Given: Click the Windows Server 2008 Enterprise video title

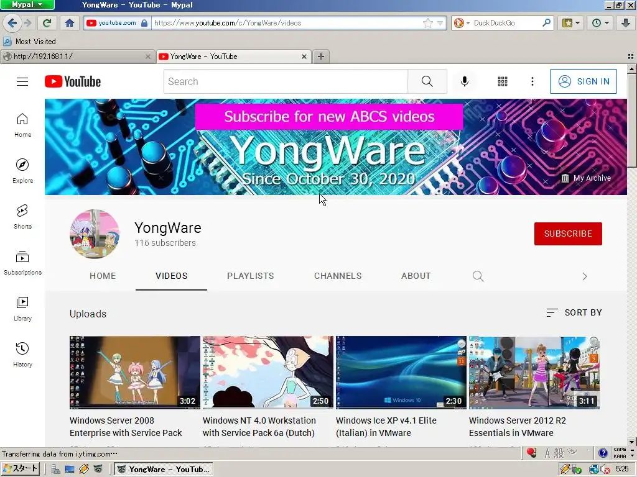Looking at the screenshot, I should point(126,427).
